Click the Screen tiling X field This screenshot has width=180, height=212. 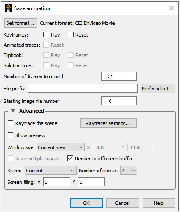coord(57,182)
